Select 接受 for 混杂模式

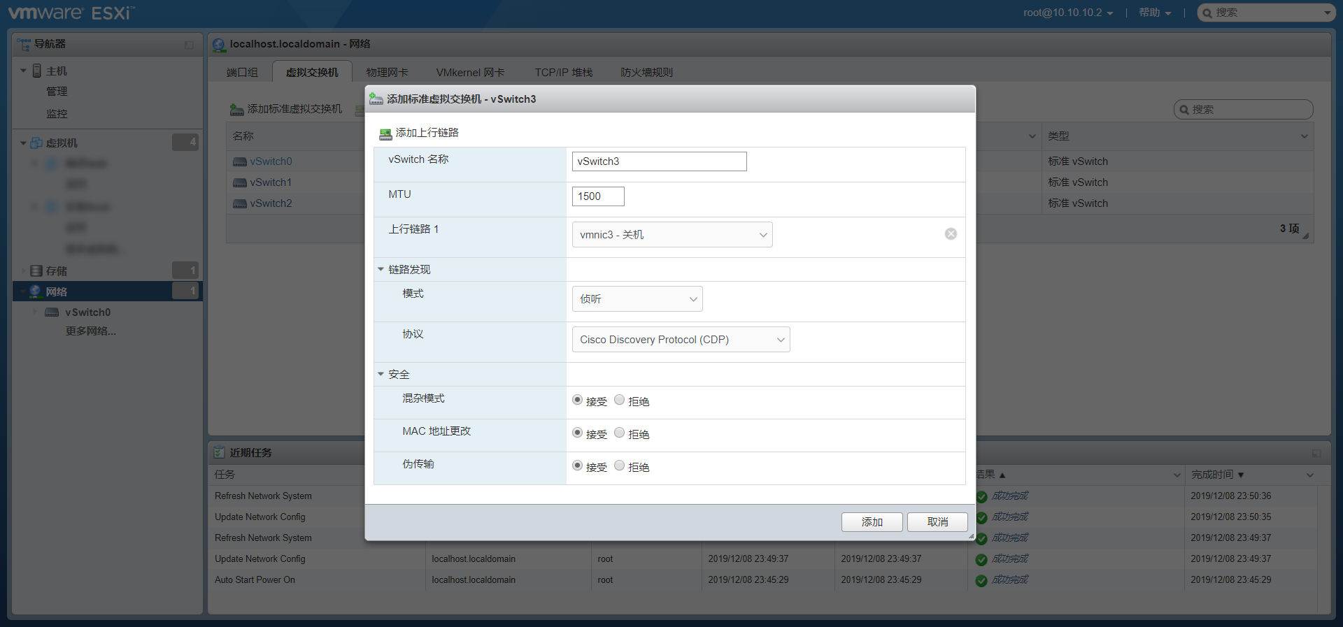[x=577, y=400]
